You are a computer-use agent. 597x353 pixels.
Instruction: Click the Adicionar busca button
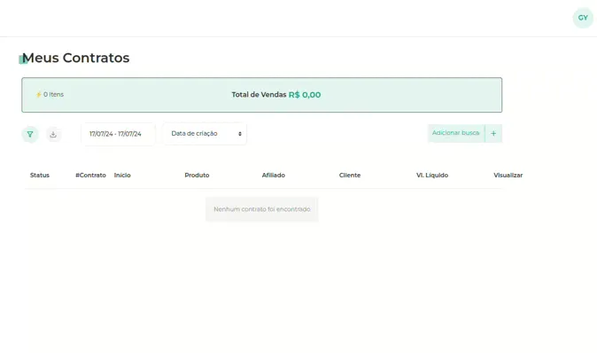point(456,133)
